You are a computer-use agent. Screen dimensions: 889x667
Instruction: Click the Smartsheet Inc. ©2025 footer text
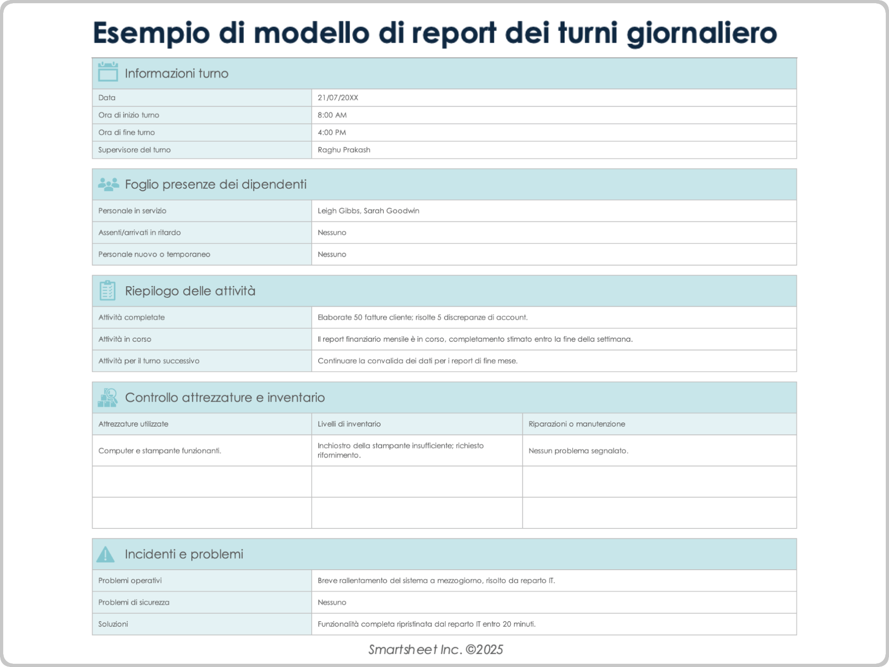(x=436, y=649)
